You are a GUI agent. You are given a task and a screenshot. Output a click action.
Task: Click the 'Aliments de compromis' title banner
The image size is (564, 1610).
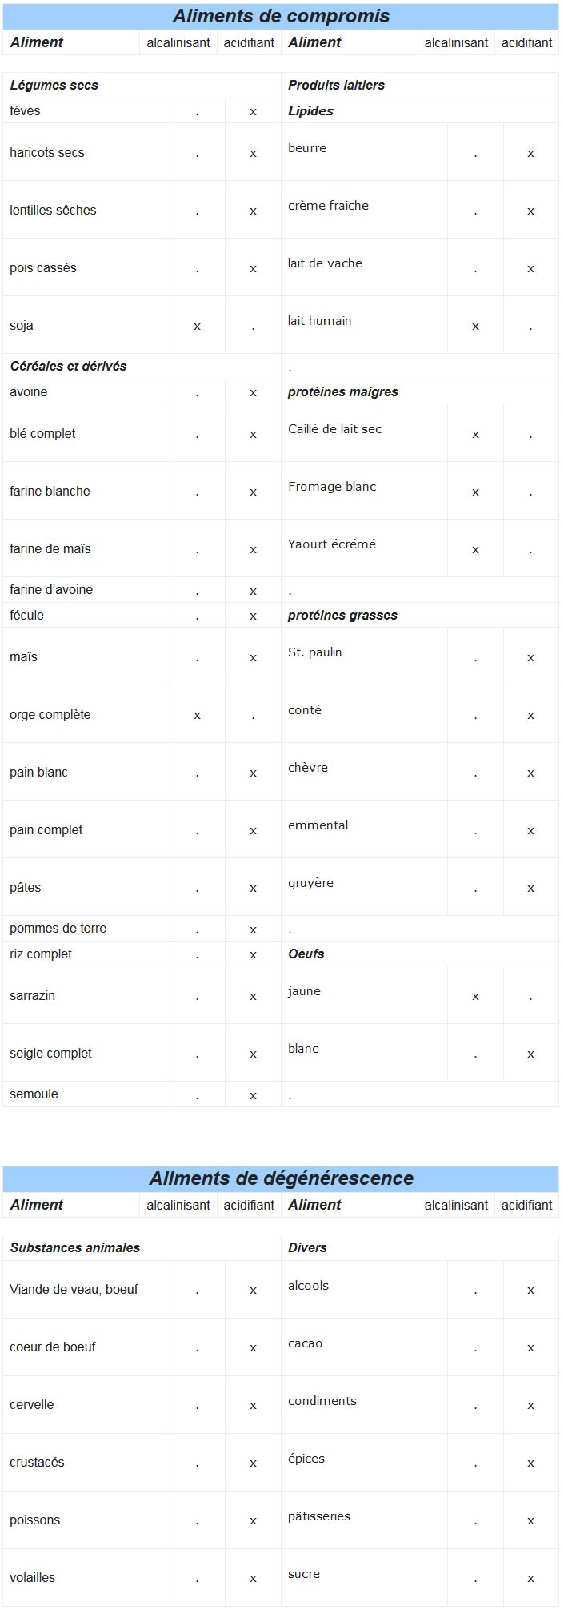click(x=281, y=16)
